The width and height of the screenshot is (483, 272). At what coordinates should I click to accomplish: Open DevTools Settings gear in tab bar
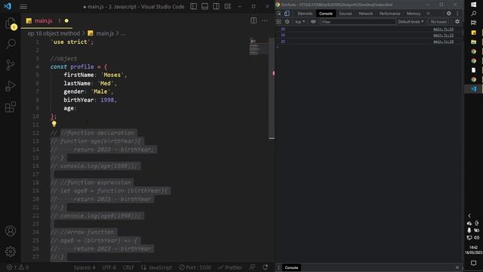pos(449,14)
